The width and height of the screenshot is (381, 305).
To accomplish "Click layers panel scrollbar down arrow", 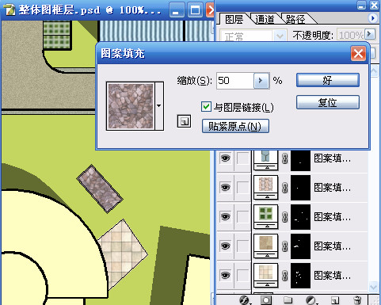I will (x=374, y=287).
